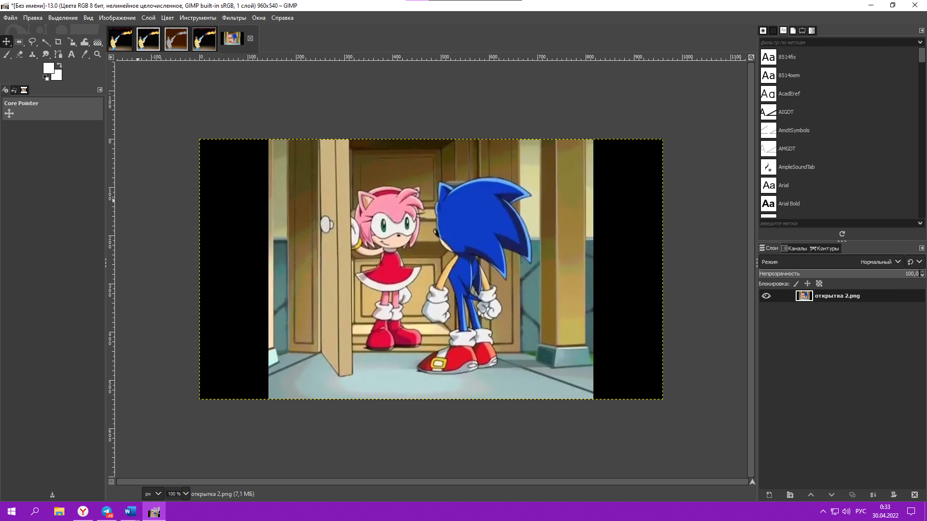Select the Rectangle Select tool
This screenshot has height=521, width=927.
[19, 42]
